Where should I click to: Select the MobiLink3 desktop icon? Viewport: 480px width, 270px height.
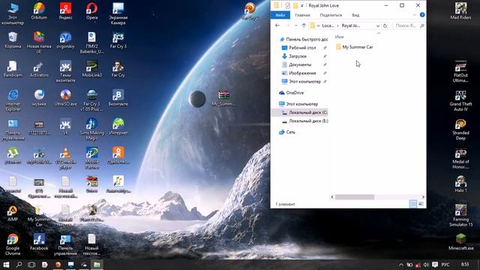pyautogui.click(x=91, y=68)
